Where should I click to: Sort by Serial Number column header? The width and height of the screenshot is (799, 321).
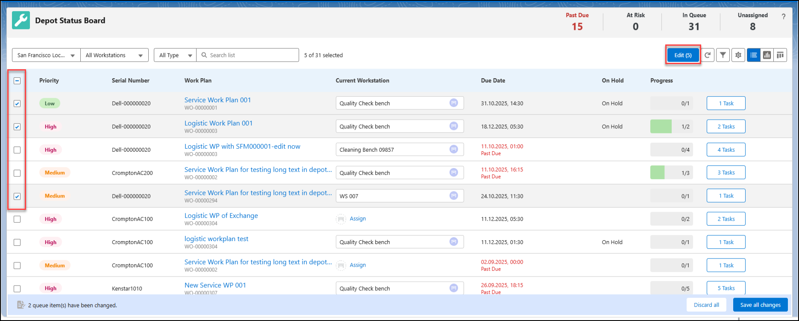point(131,80)
